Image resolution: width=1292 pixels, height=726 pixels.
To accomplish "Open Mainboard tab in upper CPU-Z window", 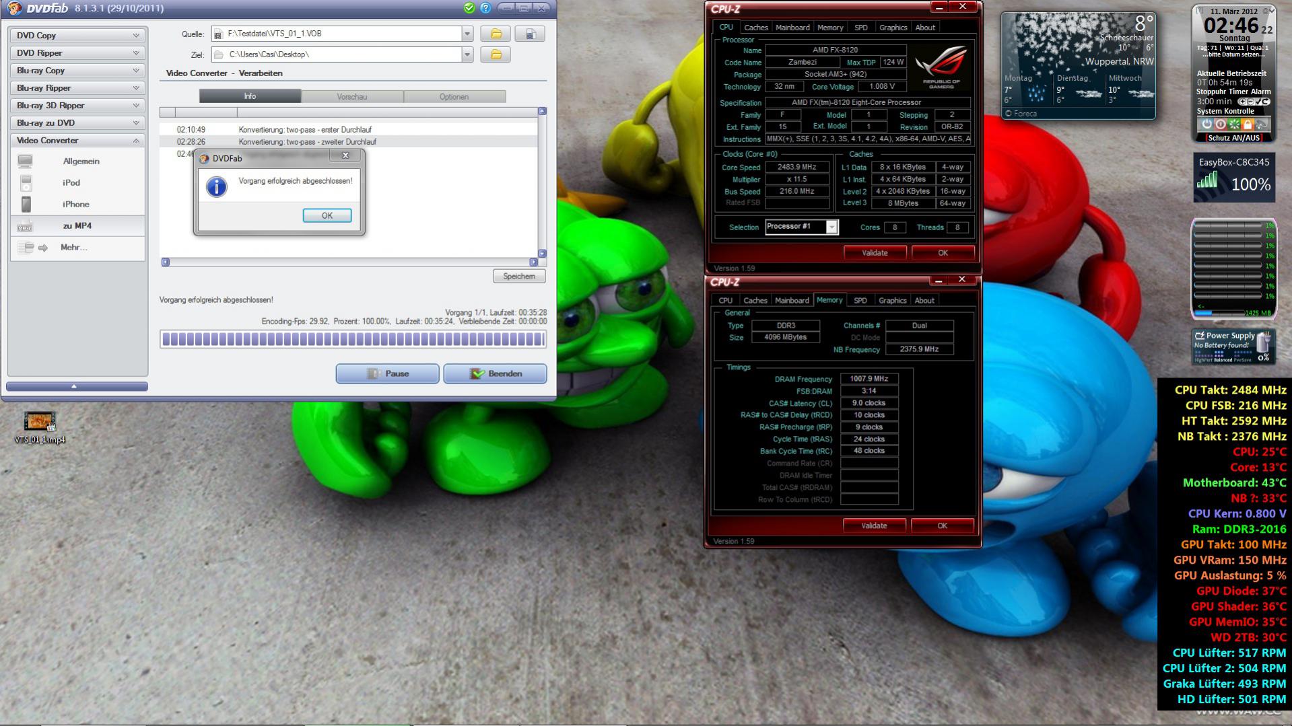I will point(792,28).
